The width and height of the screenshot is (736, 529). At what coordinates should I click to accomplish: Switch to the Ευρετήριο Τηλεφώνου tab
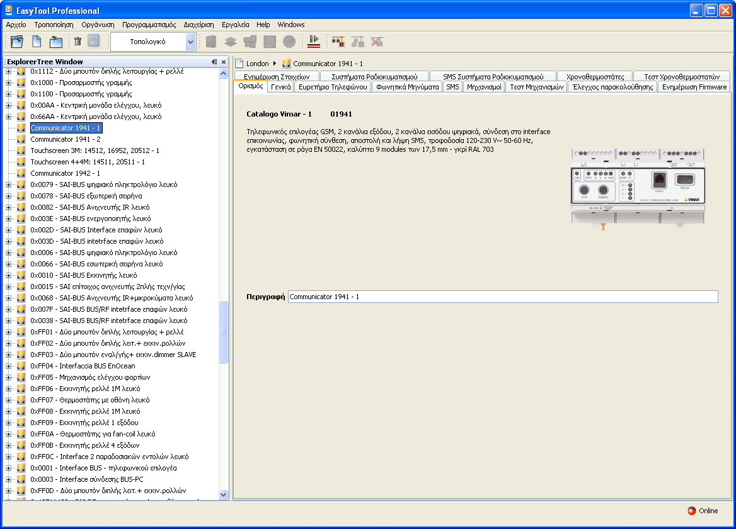click(x=333, y=87)
